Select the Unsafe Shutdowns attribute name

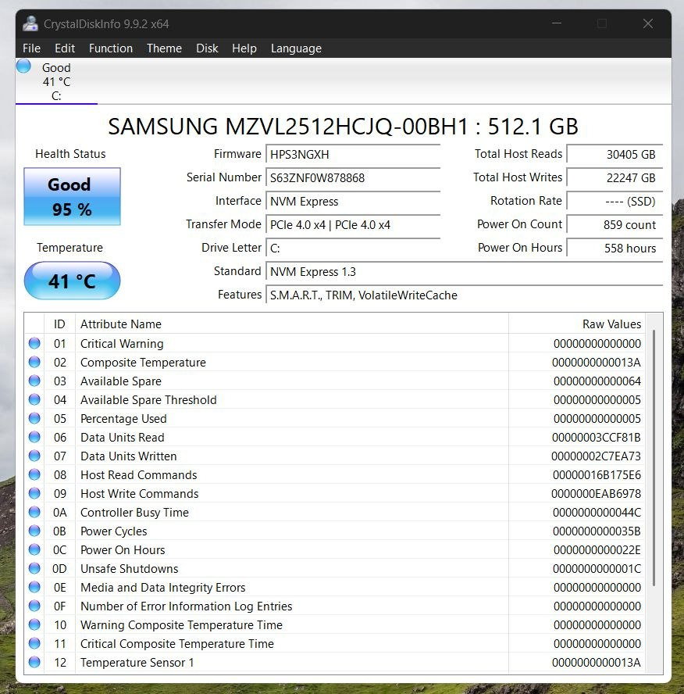coord(129,569)
